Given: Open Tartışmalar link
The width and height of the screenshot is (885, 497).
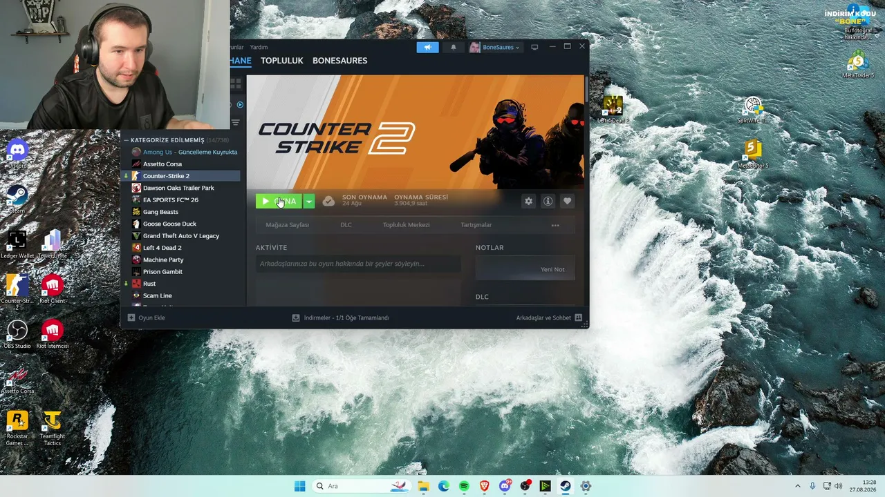Looking at the screenshot, I should 476,225.
